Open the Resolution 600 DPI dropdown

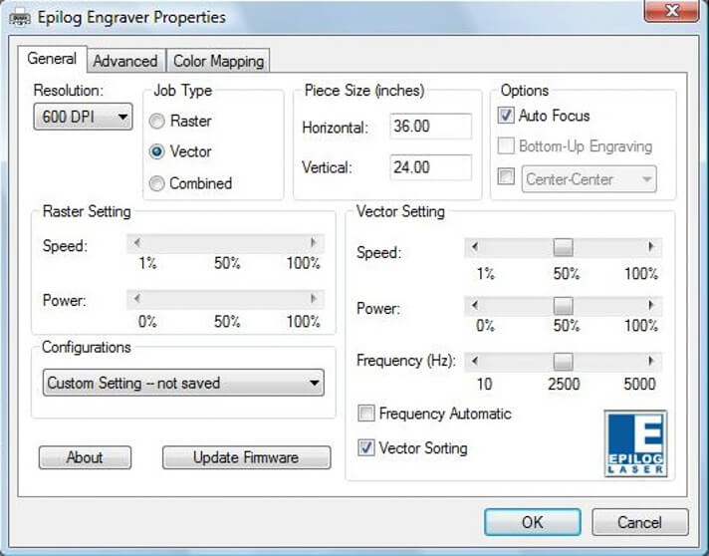click(x=83, y=118)
